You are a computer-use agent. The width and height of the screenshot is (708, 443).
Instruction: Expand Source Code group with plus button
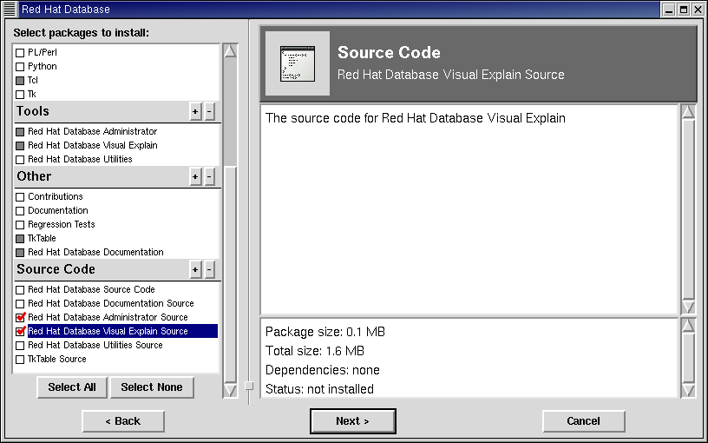point(195,269)
